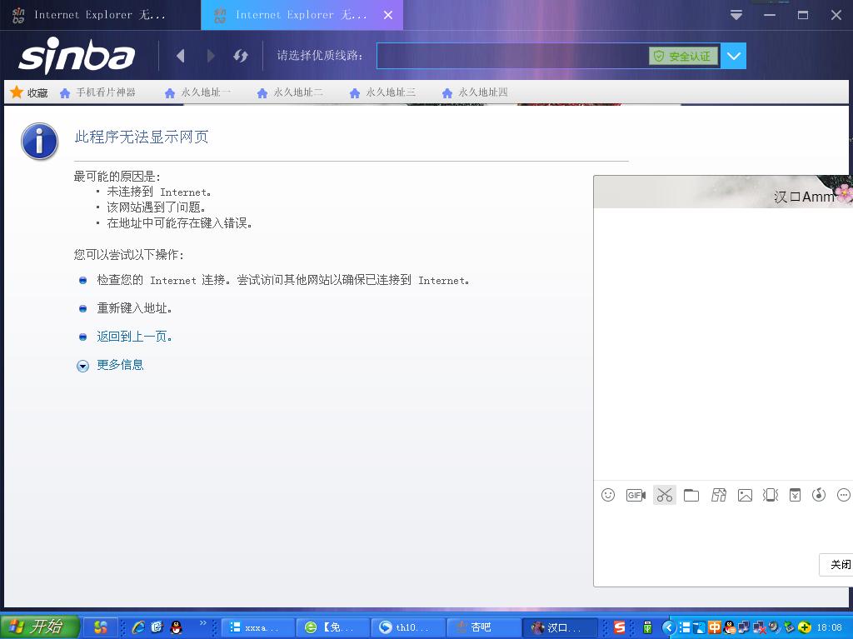Image resolution: width=853 pixels, height=639 pixels.
Task: Click the send image icon in chat
Action: coord(745,495)
